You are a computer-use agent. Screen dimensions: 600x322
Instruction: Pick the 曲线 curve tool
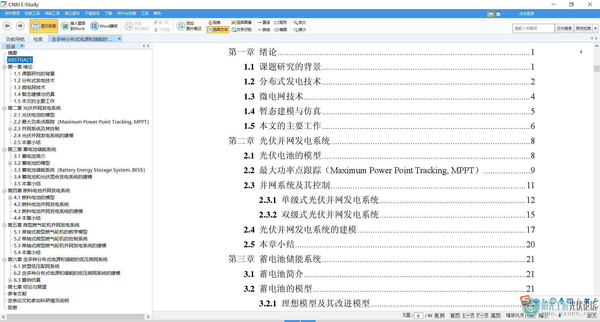pos(264,30)
